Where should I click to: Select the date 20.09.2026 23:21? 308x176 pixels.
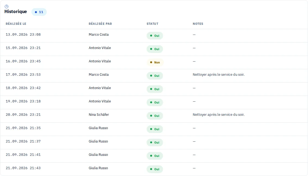23,114
